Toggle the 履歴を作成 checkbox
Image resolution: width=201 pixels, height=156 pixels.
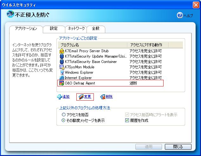click(127, 120)
